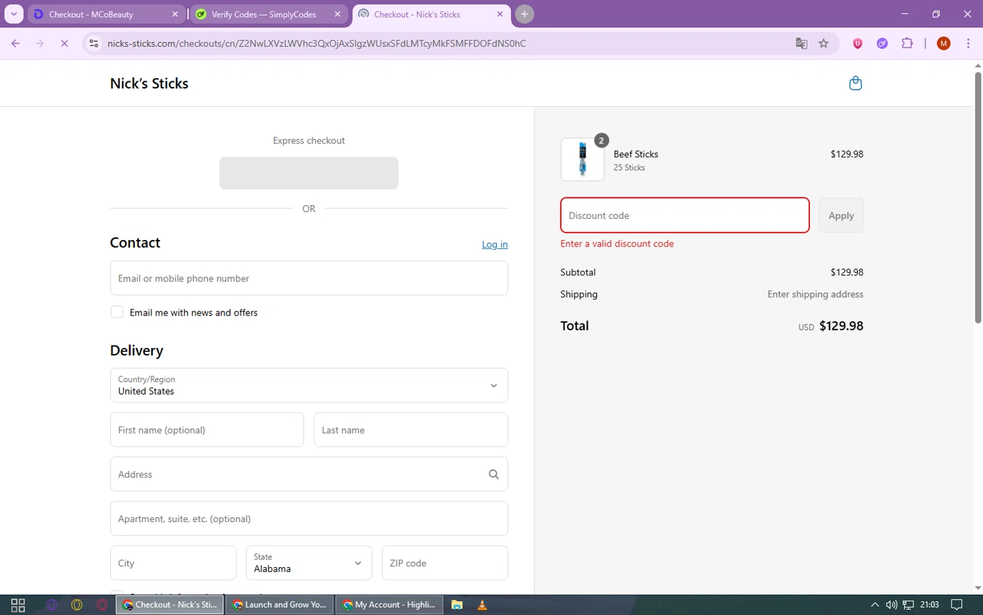Bookmark this page with the star icon
Screen dimensions: 983x615
coord(824,43)
